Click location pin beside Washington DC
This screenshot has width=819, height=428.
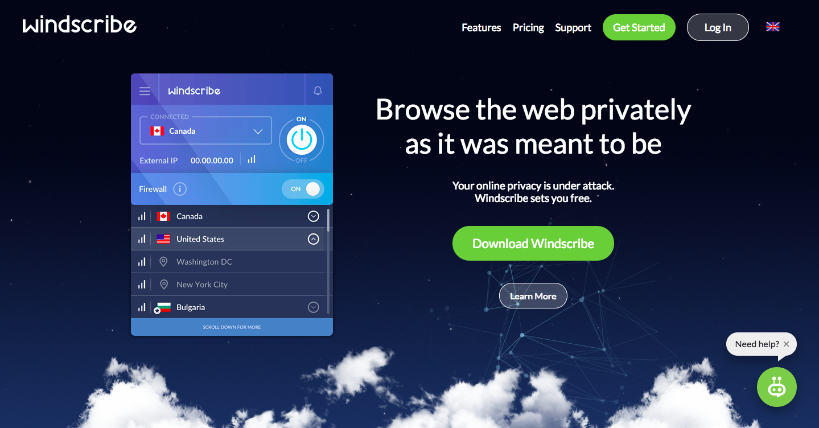tap(163, 262)
